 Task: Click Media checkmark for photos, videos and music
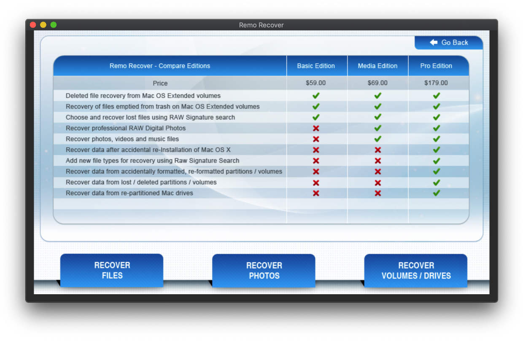[x=377, y=139]
